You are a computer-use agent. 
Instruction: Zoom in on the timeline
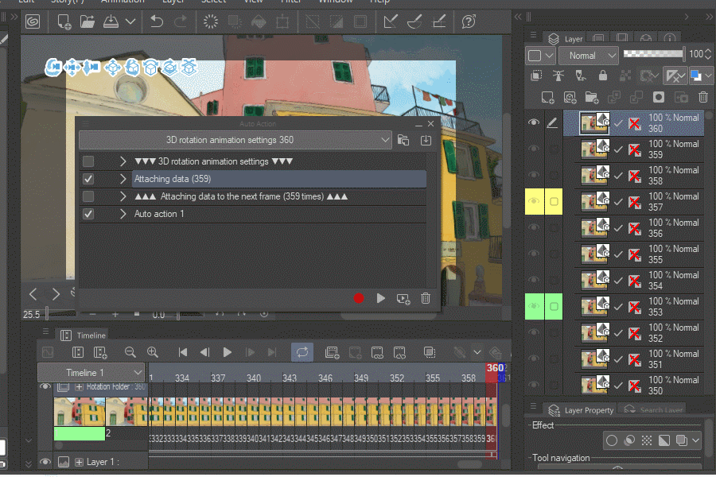pyautogui.click(x=153, y=352)
